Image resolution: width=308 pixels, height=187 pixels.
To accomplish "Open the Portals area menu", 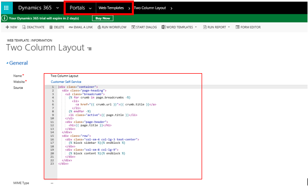I will (x=77, y=8).
